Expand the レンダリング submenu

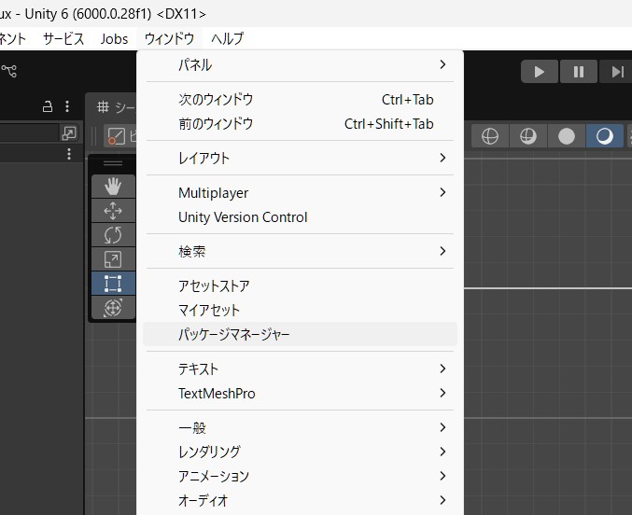pos(300,452)
